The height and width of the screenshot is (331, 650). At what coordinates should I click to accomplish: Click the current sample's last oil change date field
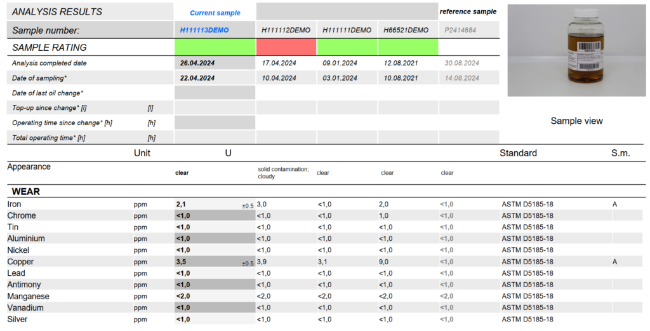point(215,93)
